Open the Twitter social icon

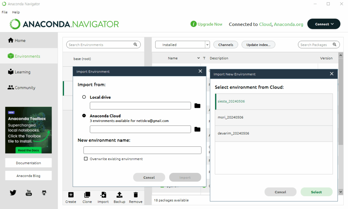click(13, 193)
